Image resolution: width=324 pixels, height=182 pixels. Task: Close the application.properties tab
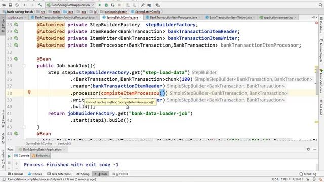point(295,18)
